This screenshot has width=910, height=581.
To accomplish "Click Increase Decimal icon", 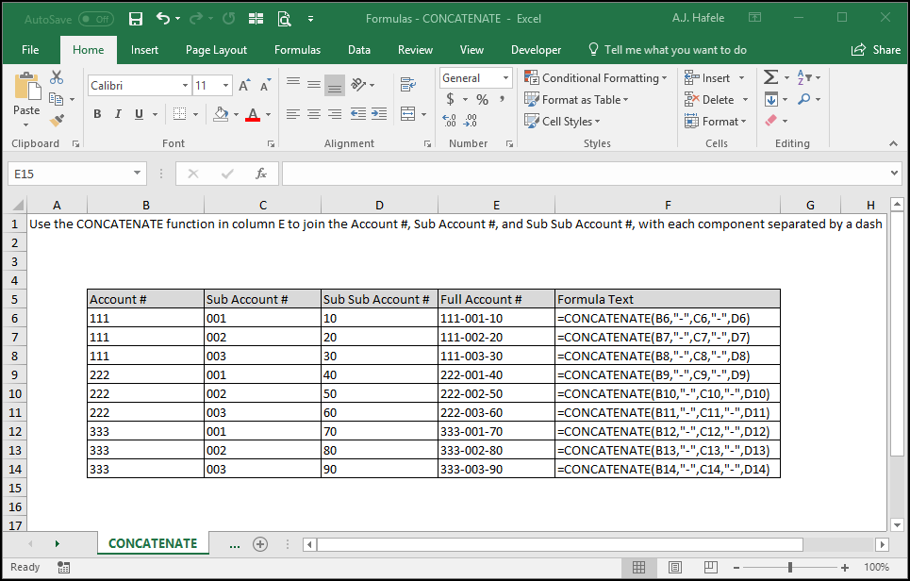I will pos(449,121).
